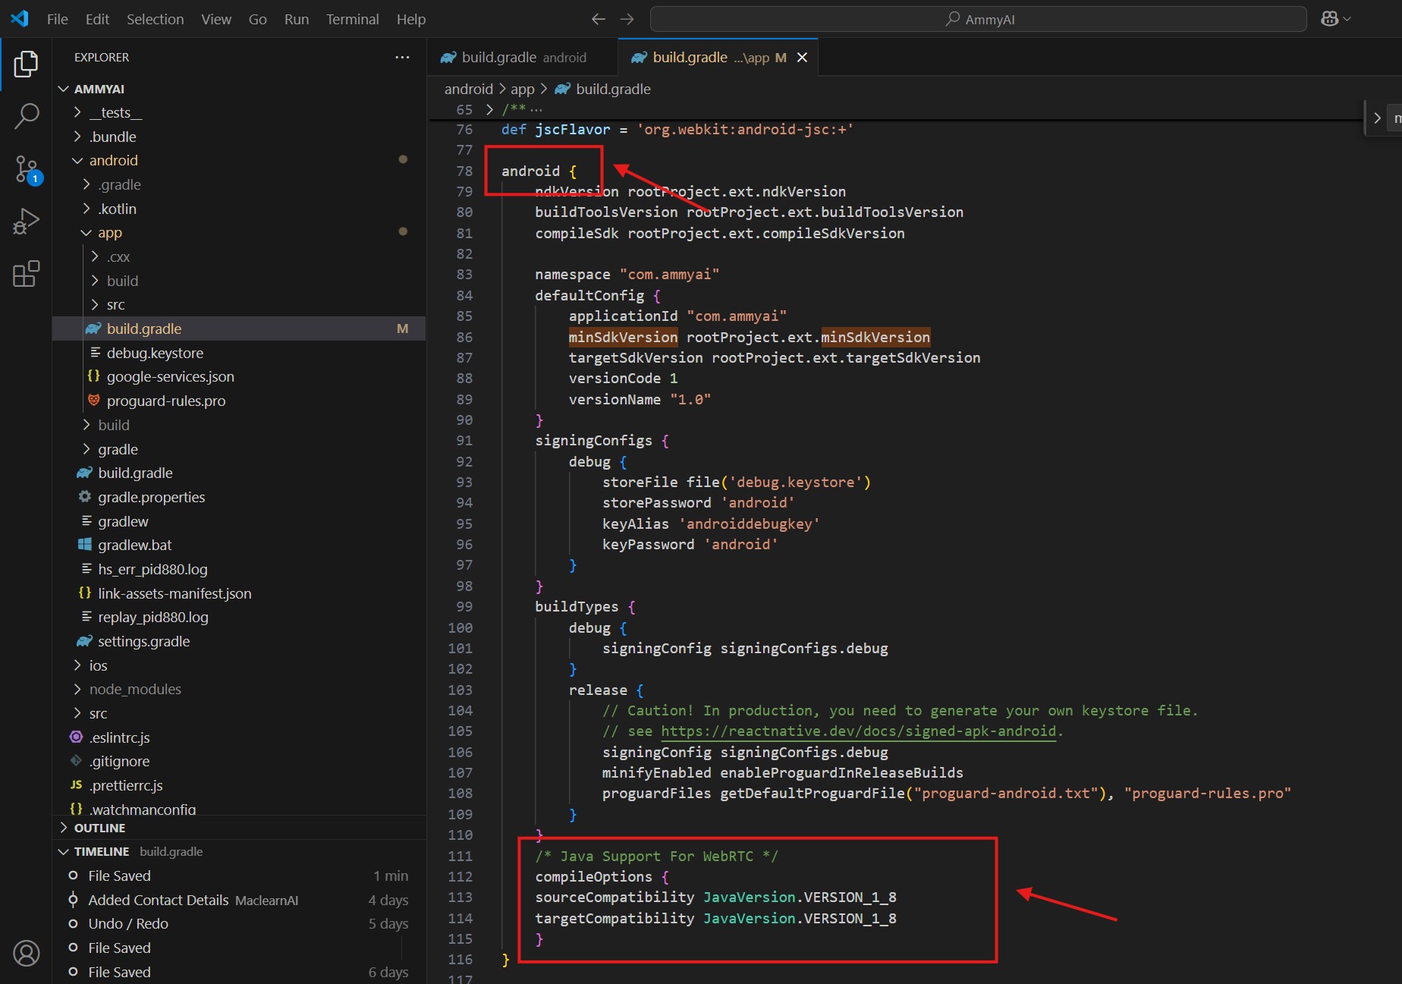
Task: Click the Accounts icon in activity bar
Action: pos(26,953)
